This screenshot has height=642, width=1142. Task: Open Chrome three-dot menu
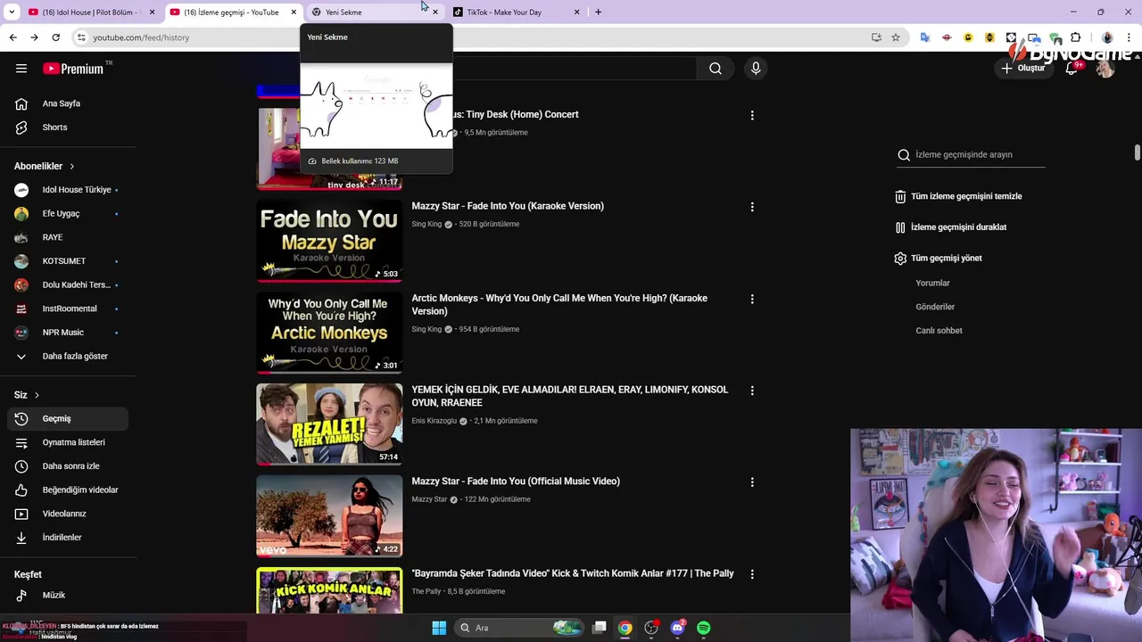tap(1130, 37)
